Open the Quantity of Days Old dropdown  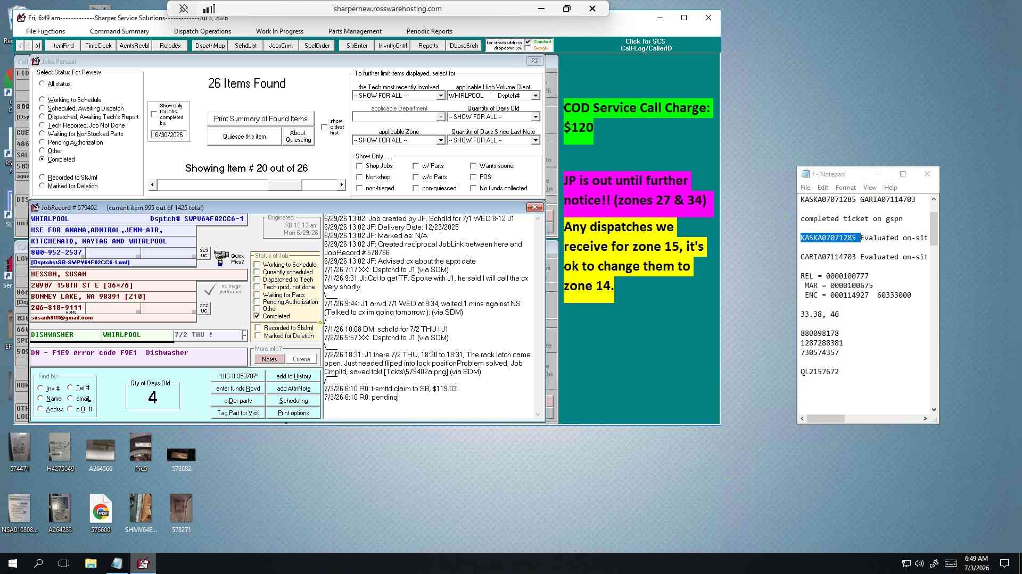click(535, 117)
